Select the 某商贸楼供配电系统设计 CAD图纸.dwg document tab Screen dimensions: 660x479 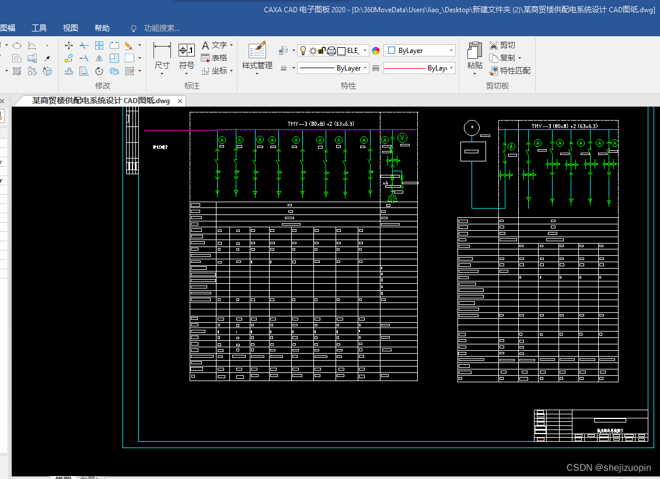101,101
